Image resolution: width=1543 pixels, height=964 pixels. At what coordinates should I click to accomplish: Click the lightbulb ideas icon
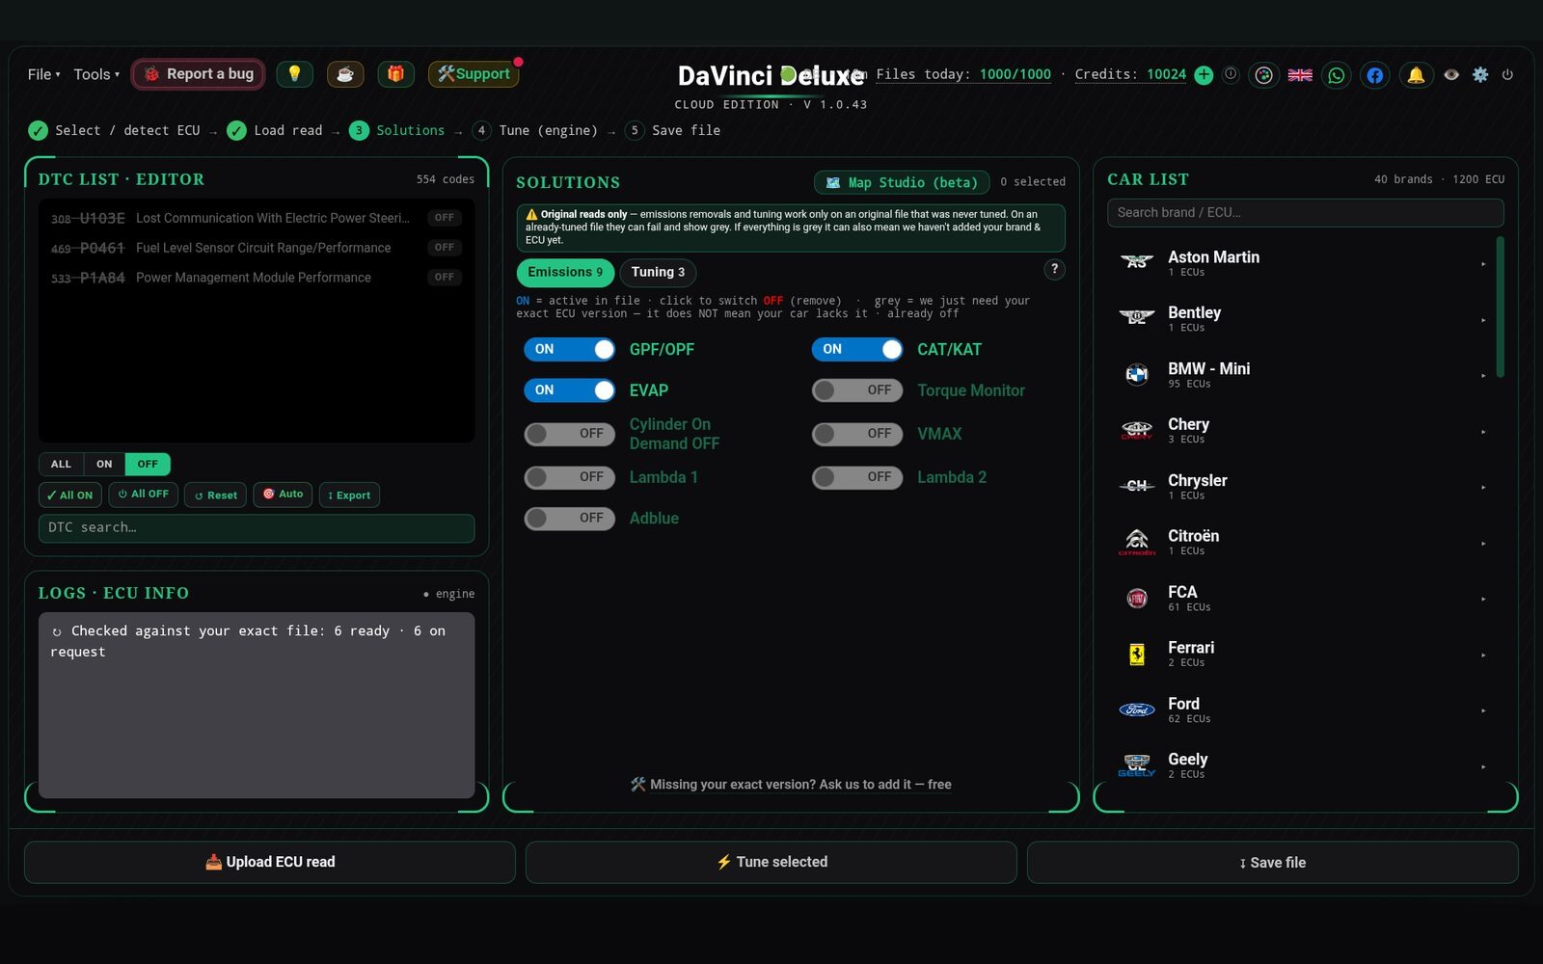click(x=294, y=74)
